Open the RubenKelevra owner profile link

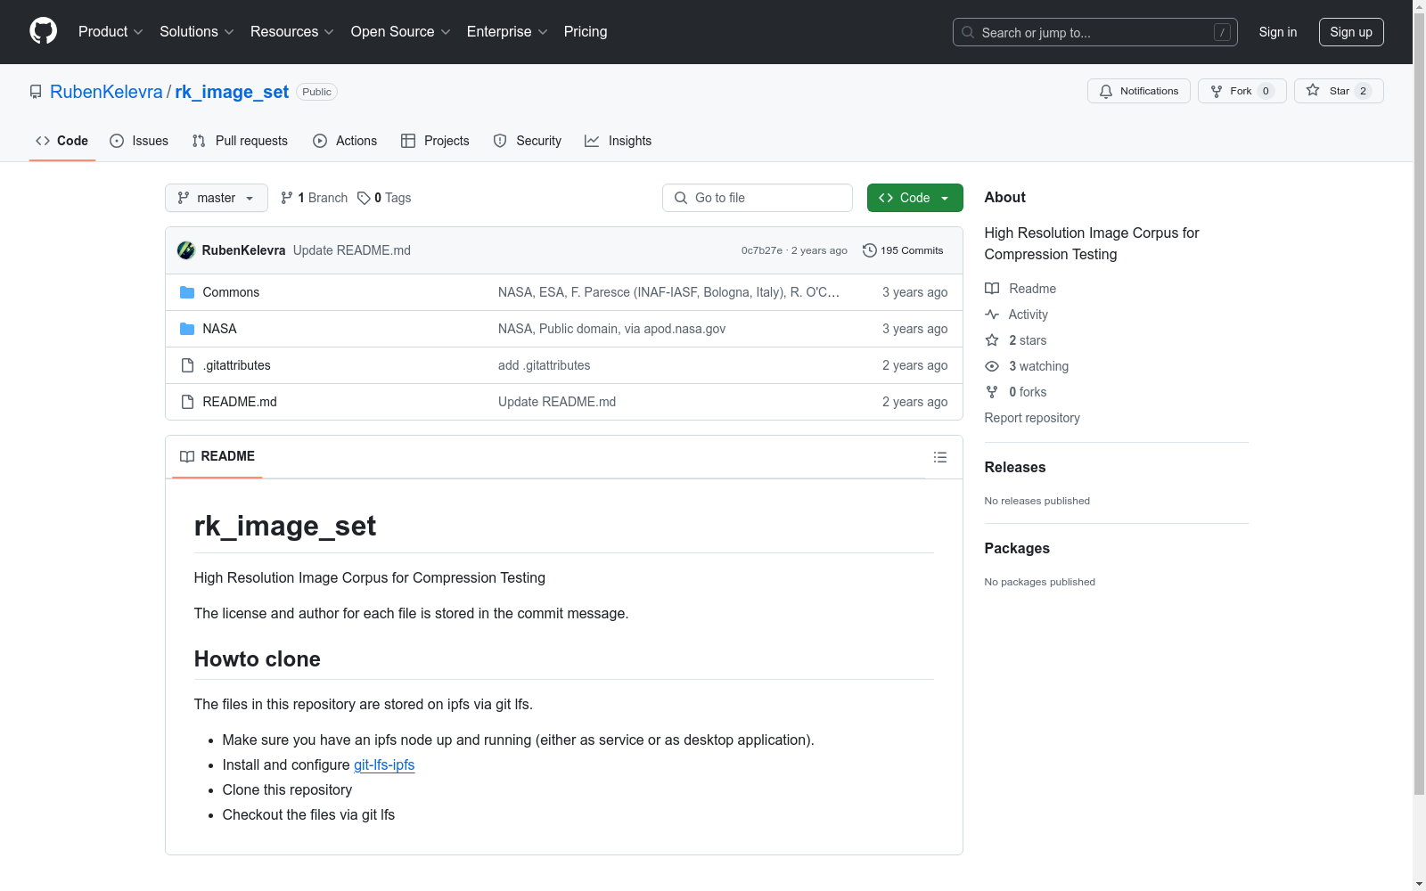[106, 92]
